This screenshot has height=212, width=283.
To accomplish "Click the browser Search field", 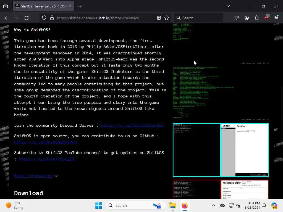I will click(x=198, y=18).
